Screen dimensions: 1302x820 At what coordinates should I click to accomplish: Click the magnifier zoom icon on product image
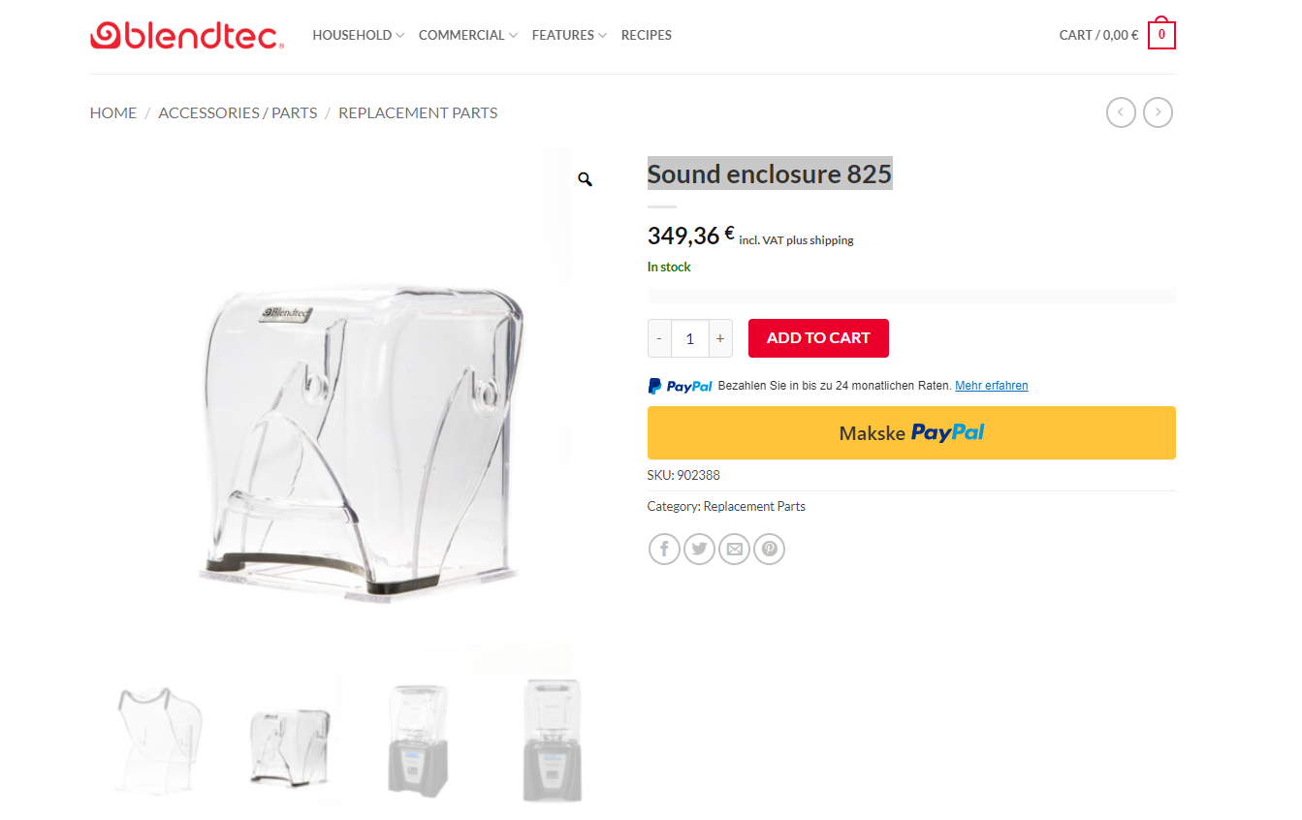coord(585,179)
